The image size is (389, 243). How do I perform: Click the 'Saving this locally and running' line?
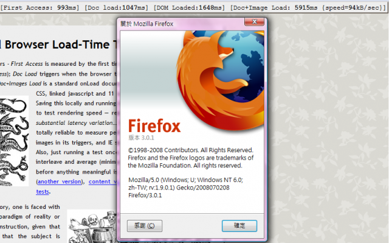76,104
